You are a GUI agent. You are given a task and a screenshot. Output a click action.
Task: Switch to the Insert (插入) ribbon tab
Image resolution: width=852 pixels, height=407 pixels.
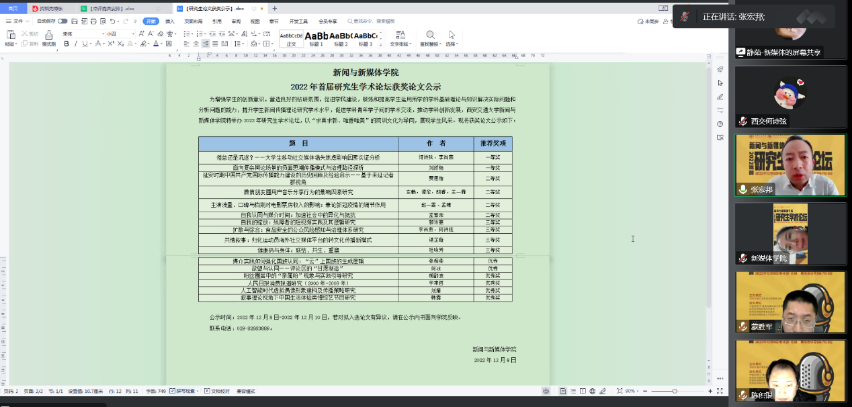pyautogui.click(x=170, y=21)
